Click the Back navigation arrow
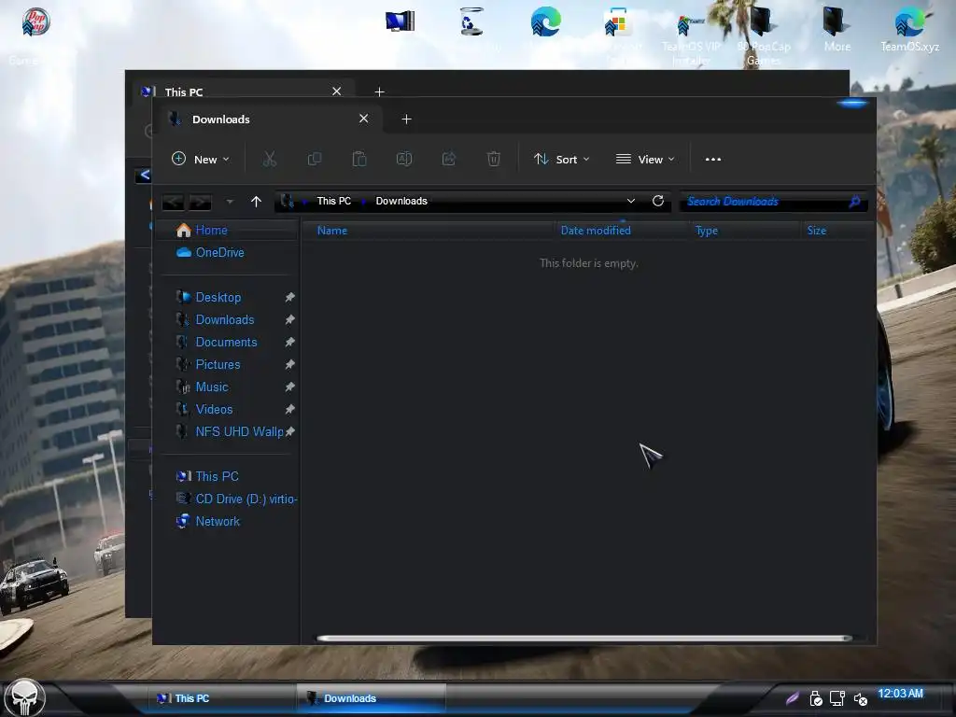956x717 pixels. 173,202
